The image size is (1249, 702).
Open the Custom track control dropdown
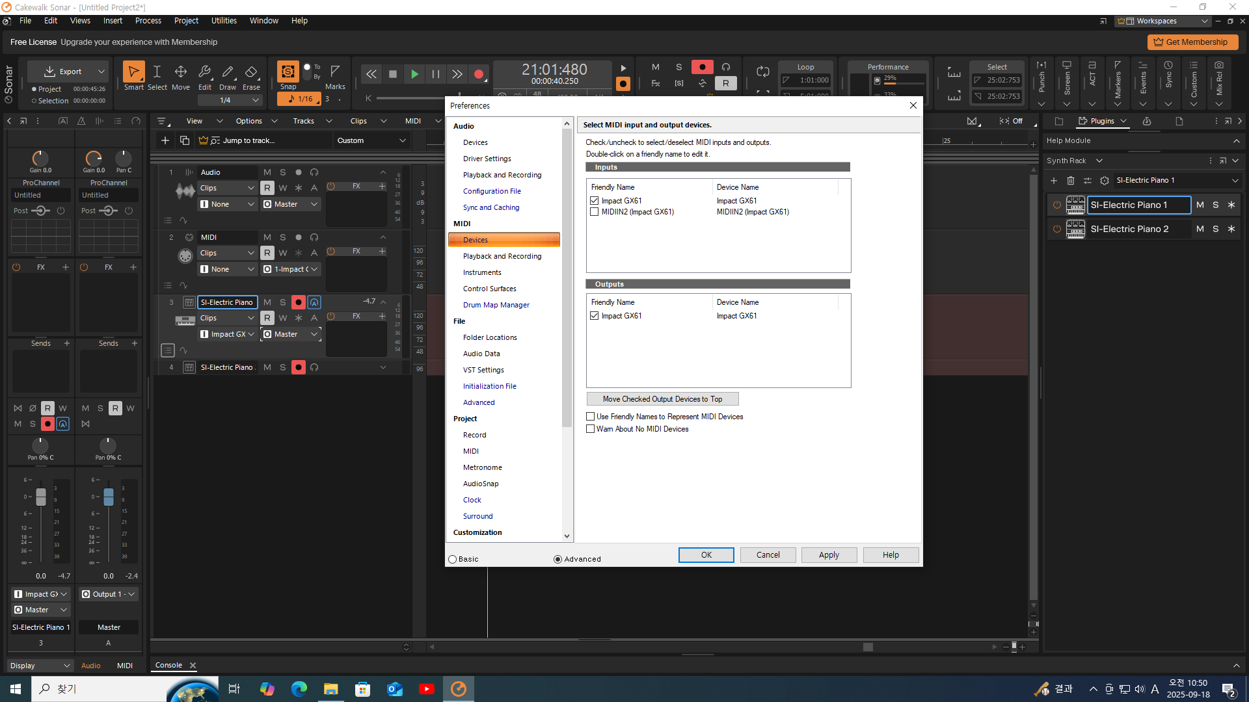371,140
